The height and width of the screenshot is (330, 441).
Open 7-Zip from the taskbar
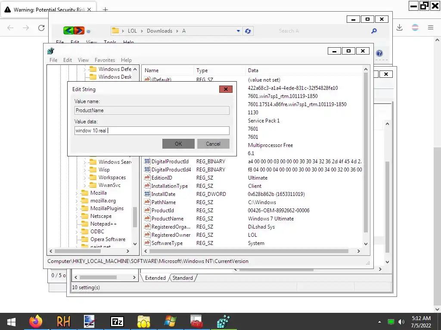click(x=117, y=321)
